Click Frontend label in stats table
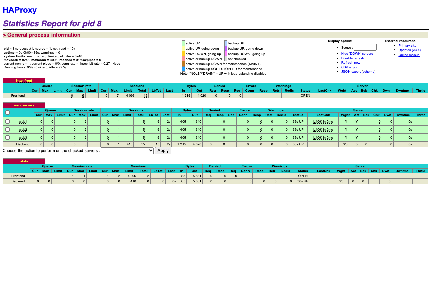 click(x=18, y=176)
